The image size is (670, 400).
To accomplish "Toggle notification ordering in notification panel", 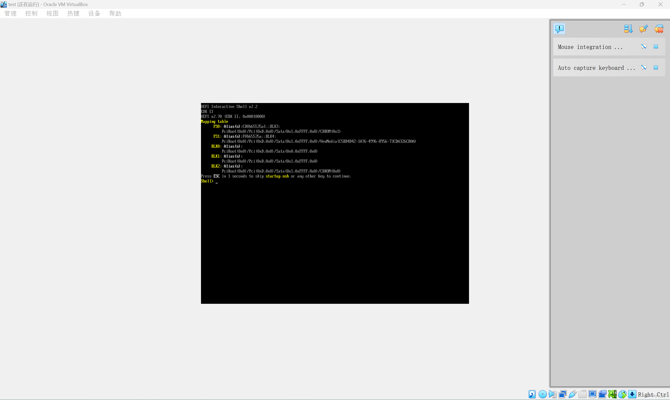I will point(628,28).
